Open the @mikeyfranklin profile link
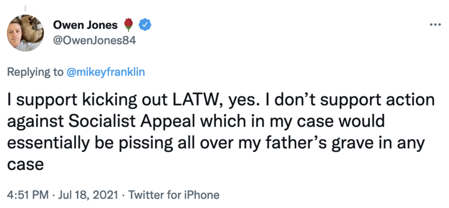The width and height of the screenshot is (449, 208). coord(106,72)
